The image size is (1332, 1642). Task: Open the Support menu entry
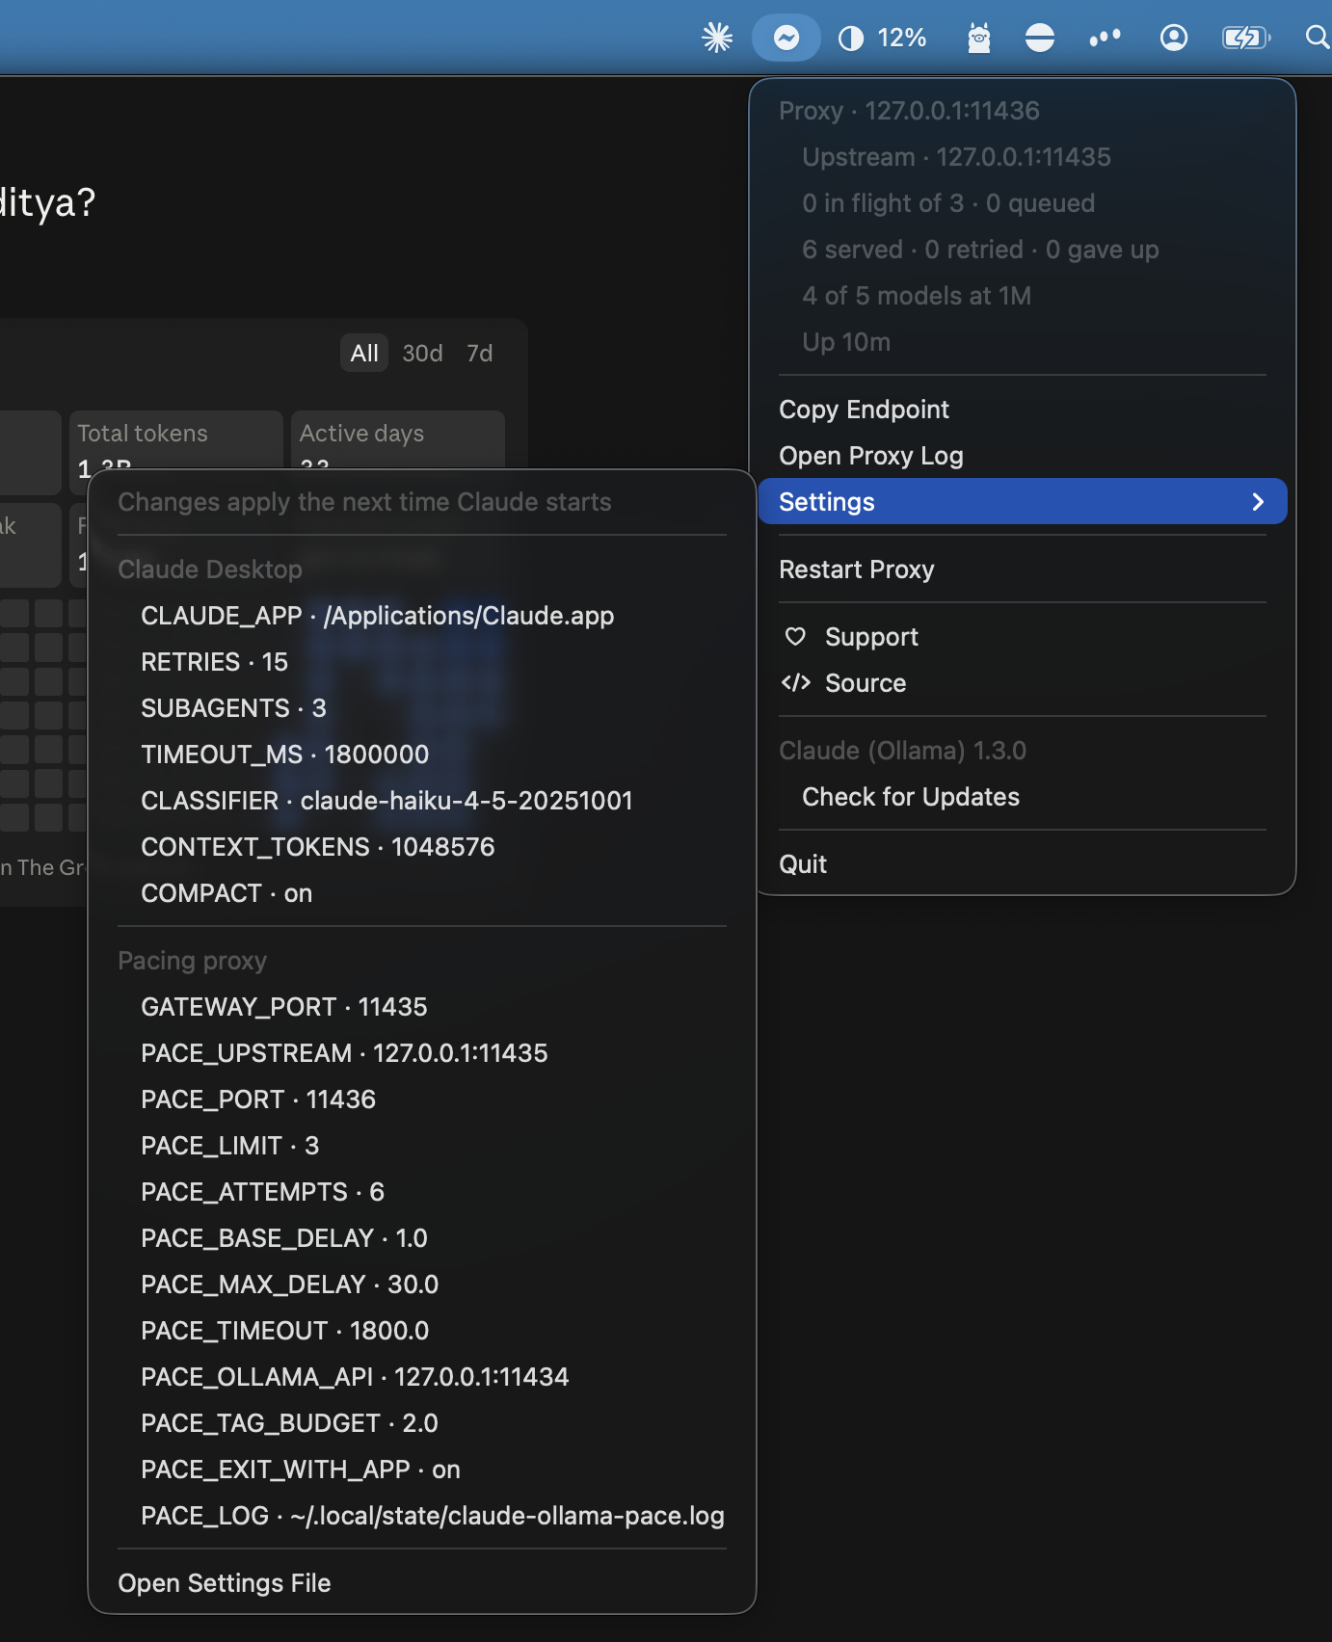pyautogui.click(x=1023, y=636)
